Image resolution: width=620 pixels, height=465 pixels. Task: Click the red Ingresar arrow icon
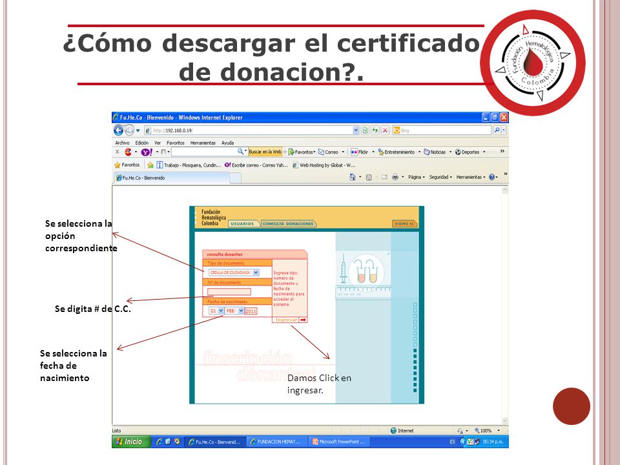[303, 320]
